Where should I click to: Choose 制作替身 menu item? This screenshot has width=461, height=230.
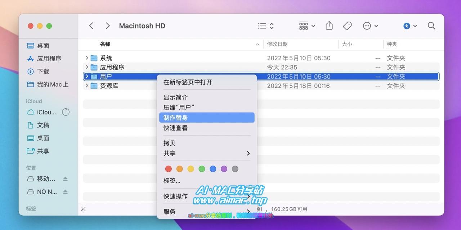[x=207, y=117]
